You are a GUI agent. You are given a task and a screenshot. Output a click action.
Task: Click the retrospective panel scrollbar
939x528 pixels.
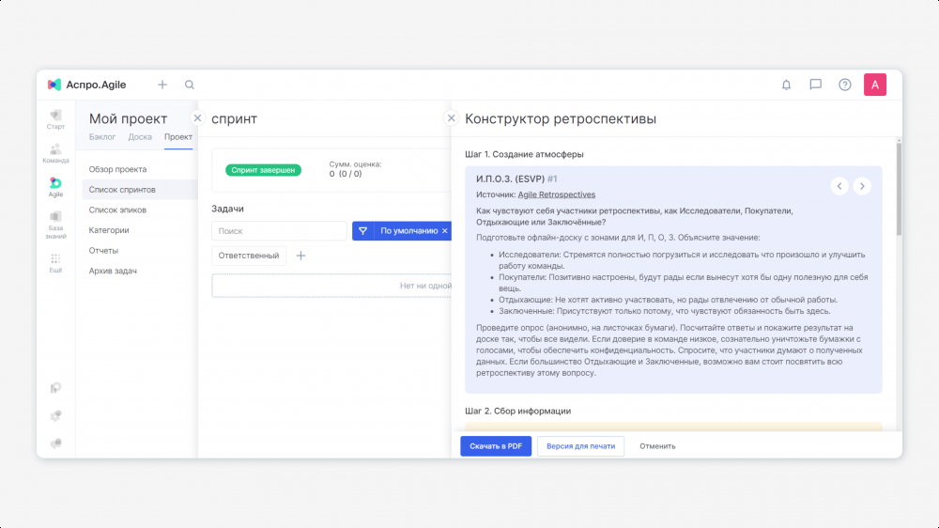click(899, 188)
